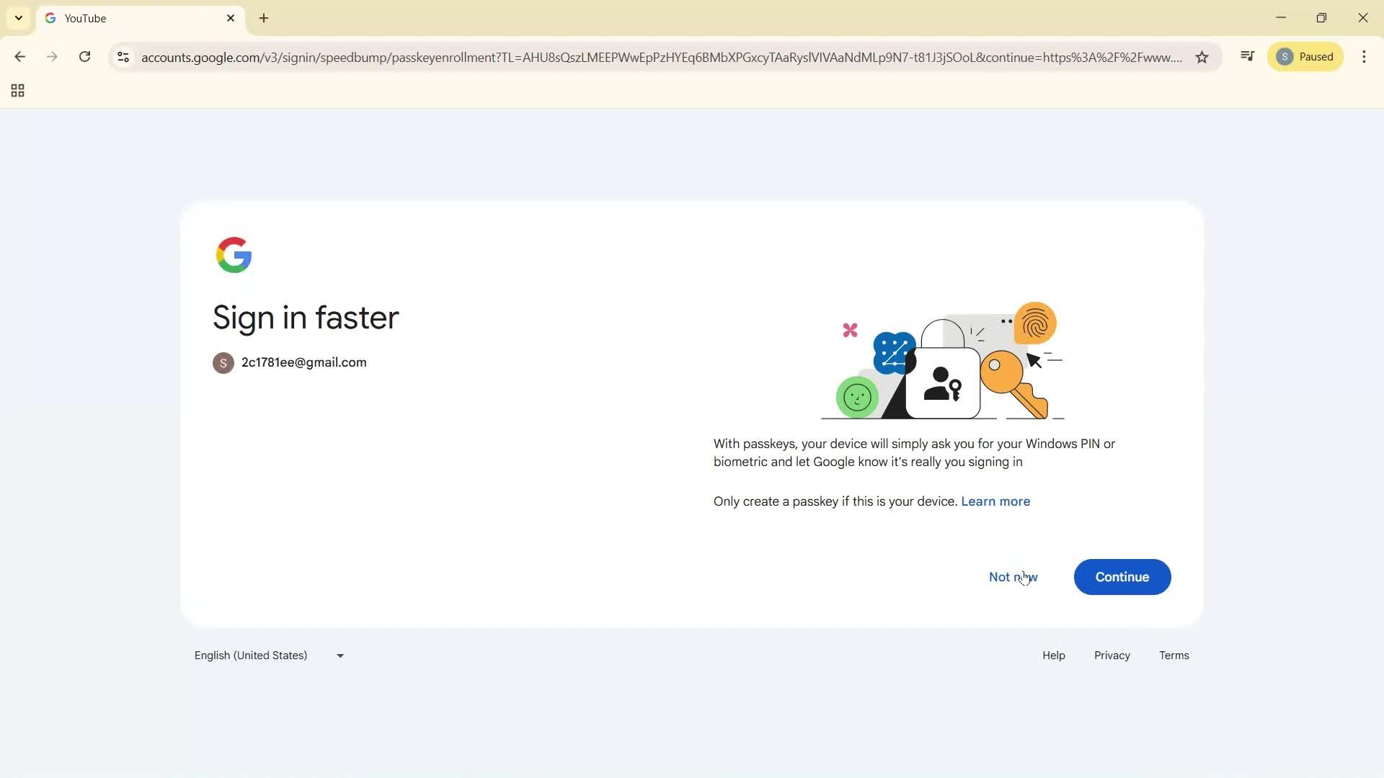
Task: Click the Paused sync profile chip
Action: pos(1305,56)
